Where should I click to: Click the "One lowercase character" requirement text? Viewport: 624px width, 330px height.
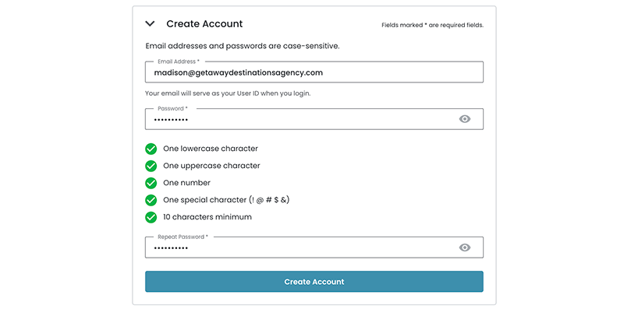(211, 149)
